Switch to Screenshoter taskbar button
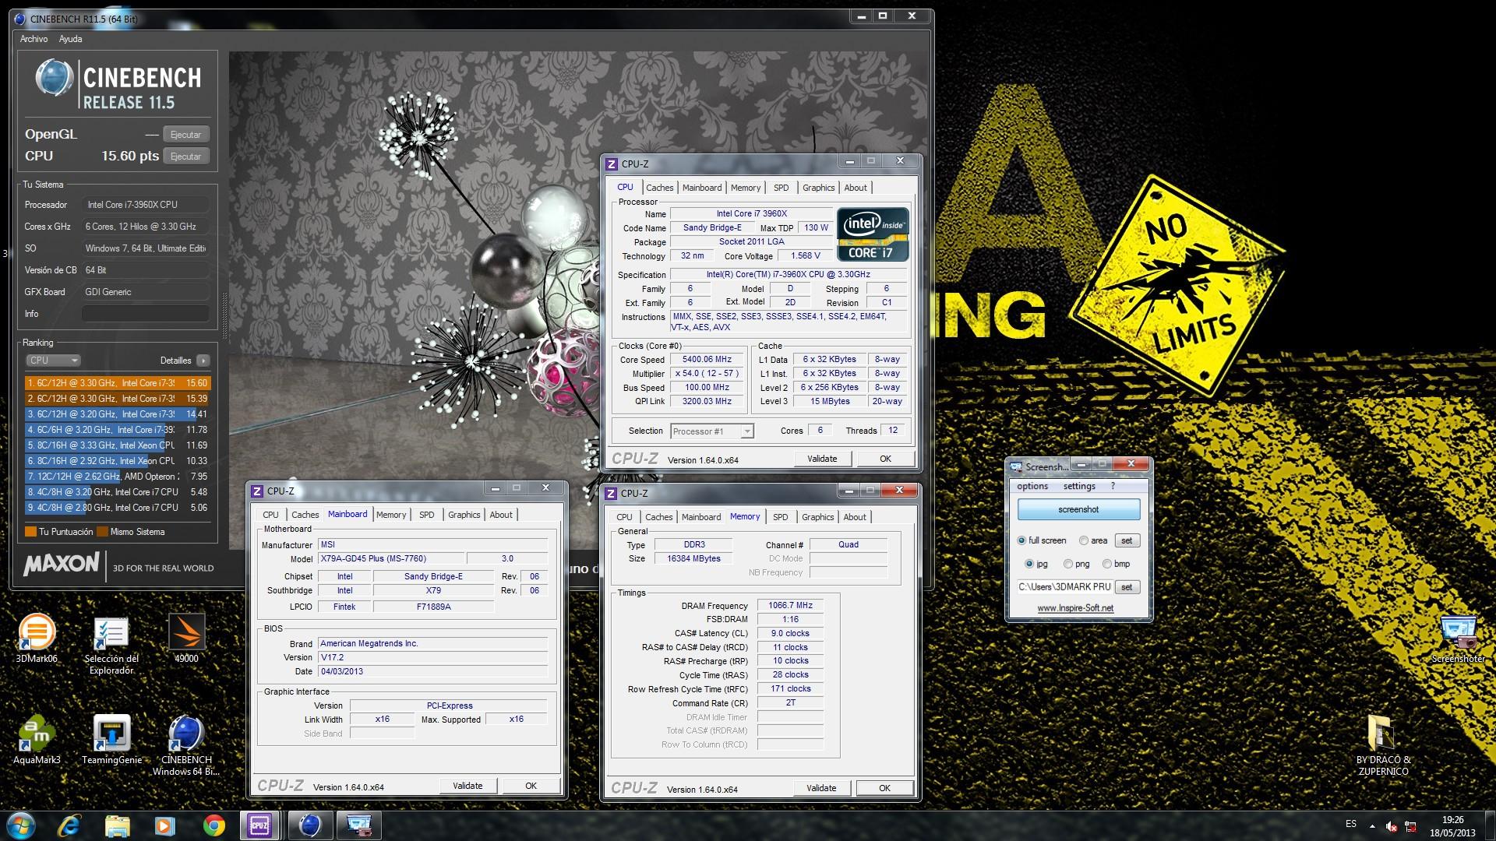 [359, 825]
